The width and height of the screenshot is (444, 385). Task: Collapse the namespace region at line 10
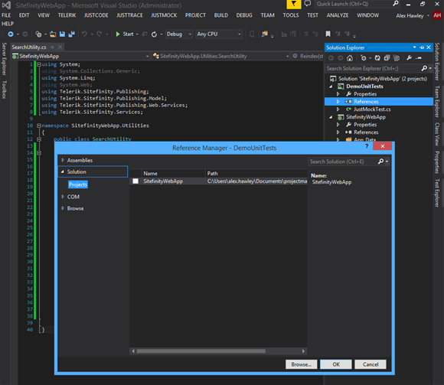(39, 126)
